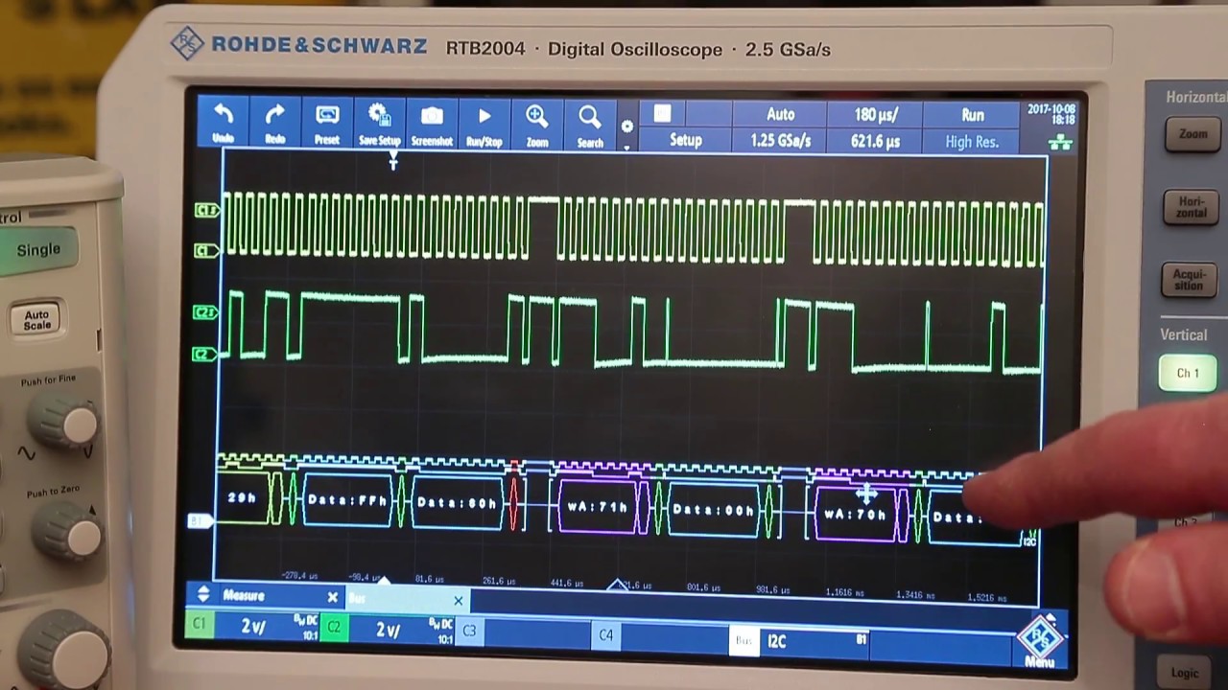Tap the date and time display
This screenshot has height=690, width=1228.
click(1051, 114)
